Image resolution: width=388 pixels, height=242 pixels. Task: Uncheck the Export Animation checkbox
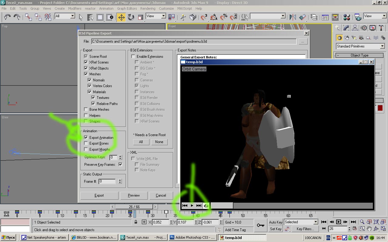click(x=86, y=138)
